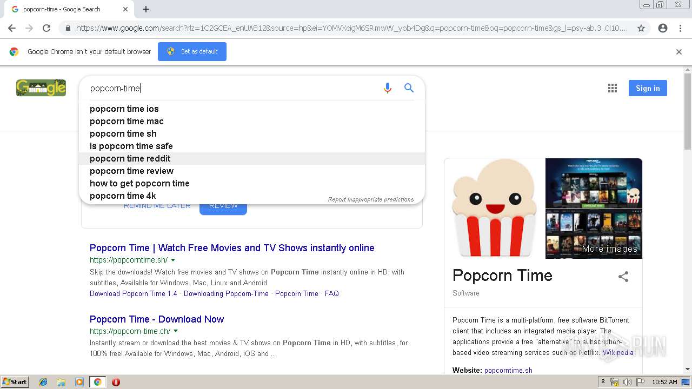This screenshot has width=692, height=389.
Task: Select suggestion 'popcorn time review'
Action: click(252, 171)
